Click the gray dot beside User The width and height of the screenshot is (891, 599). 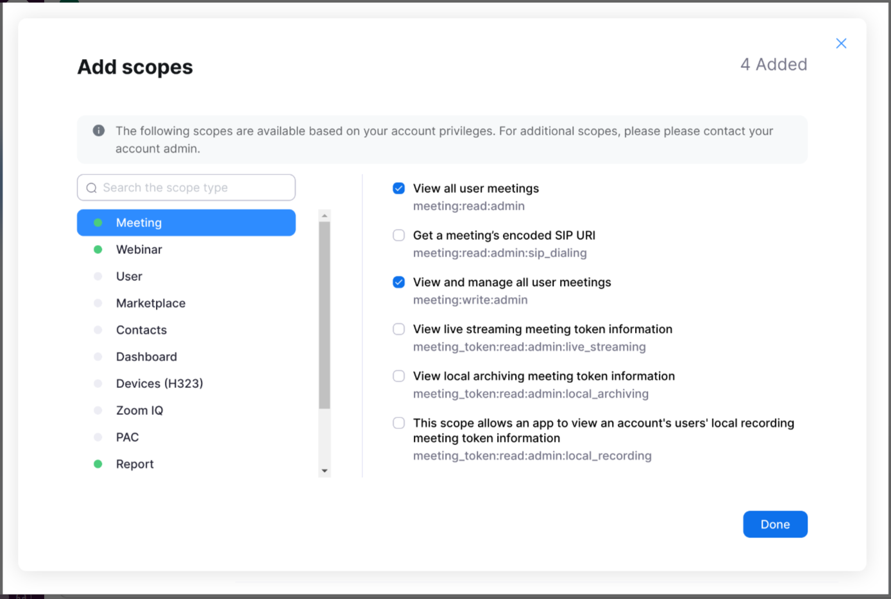98,276
